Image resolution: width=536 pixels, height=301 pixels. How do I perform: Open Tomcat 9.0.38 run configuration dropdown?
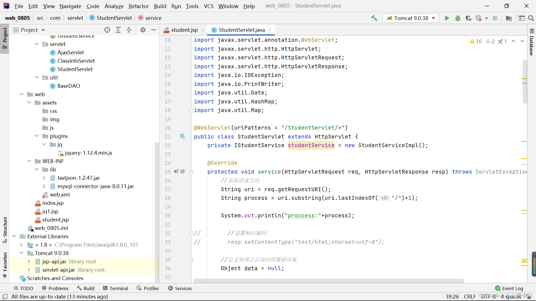[411, 18]
